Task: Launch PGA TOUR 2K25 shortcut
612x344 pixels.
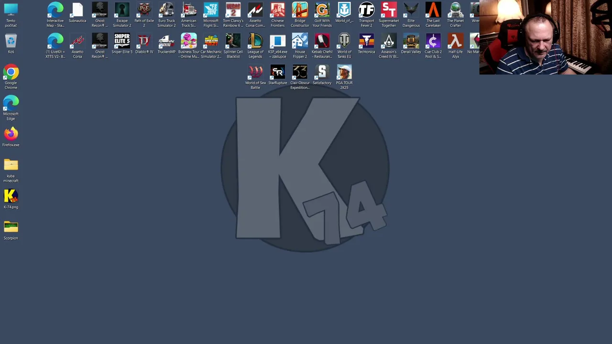Action: (x=344, y=77)
